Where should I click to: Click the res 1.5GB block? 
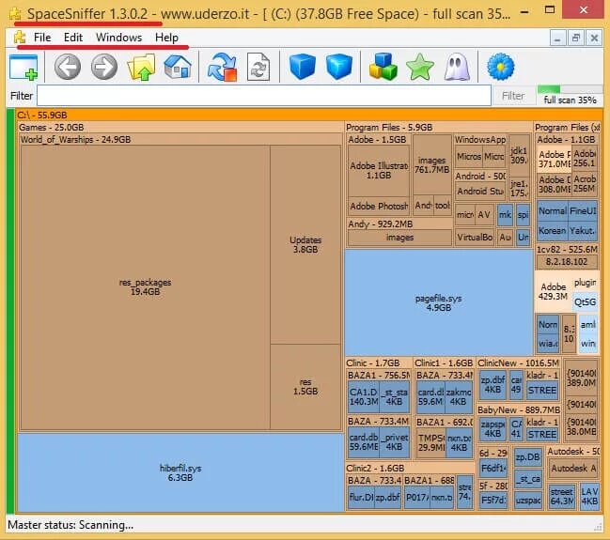click(305, 387)
